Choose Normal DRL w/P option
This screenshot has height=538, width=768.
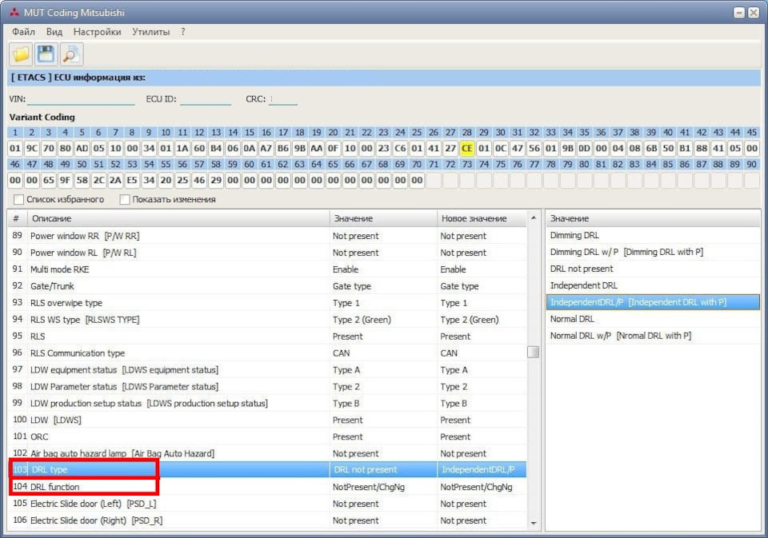click(x=653, y=335)
